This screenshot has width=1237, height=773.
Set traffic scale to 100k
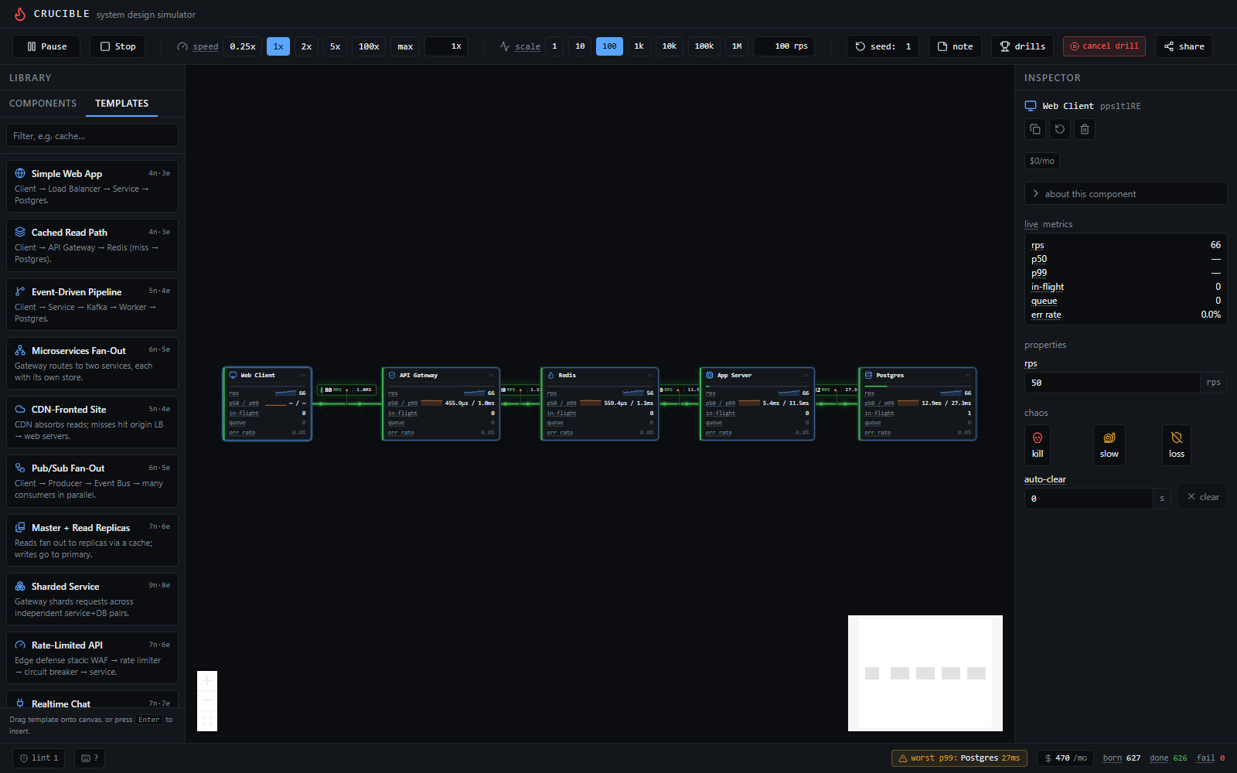[x=704, y=46]
